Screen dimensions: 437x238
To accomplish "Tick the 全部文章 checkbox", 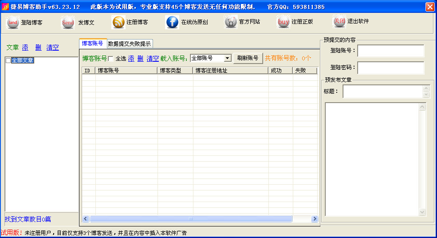I will click(8, 60).
